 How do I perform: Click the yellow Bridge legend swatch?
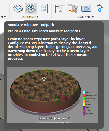pyautogui.click(x=84, y=104)
